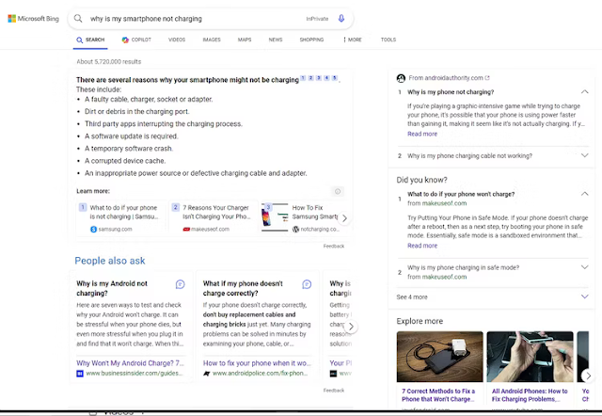Click next arrow in Explore more carousel
This screenshot has height=416, width=602.
(x=588, y=376)
